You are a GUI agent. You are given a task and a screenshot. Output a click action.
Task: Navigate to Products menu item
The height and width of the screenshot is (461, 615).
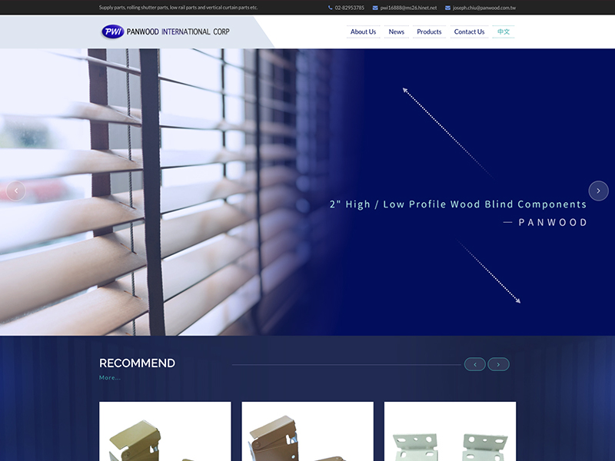tap(429, 32)
